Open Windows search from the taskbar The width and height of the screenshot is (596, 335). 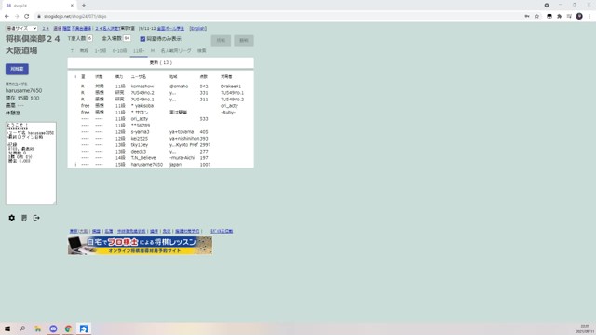[22, 328]
